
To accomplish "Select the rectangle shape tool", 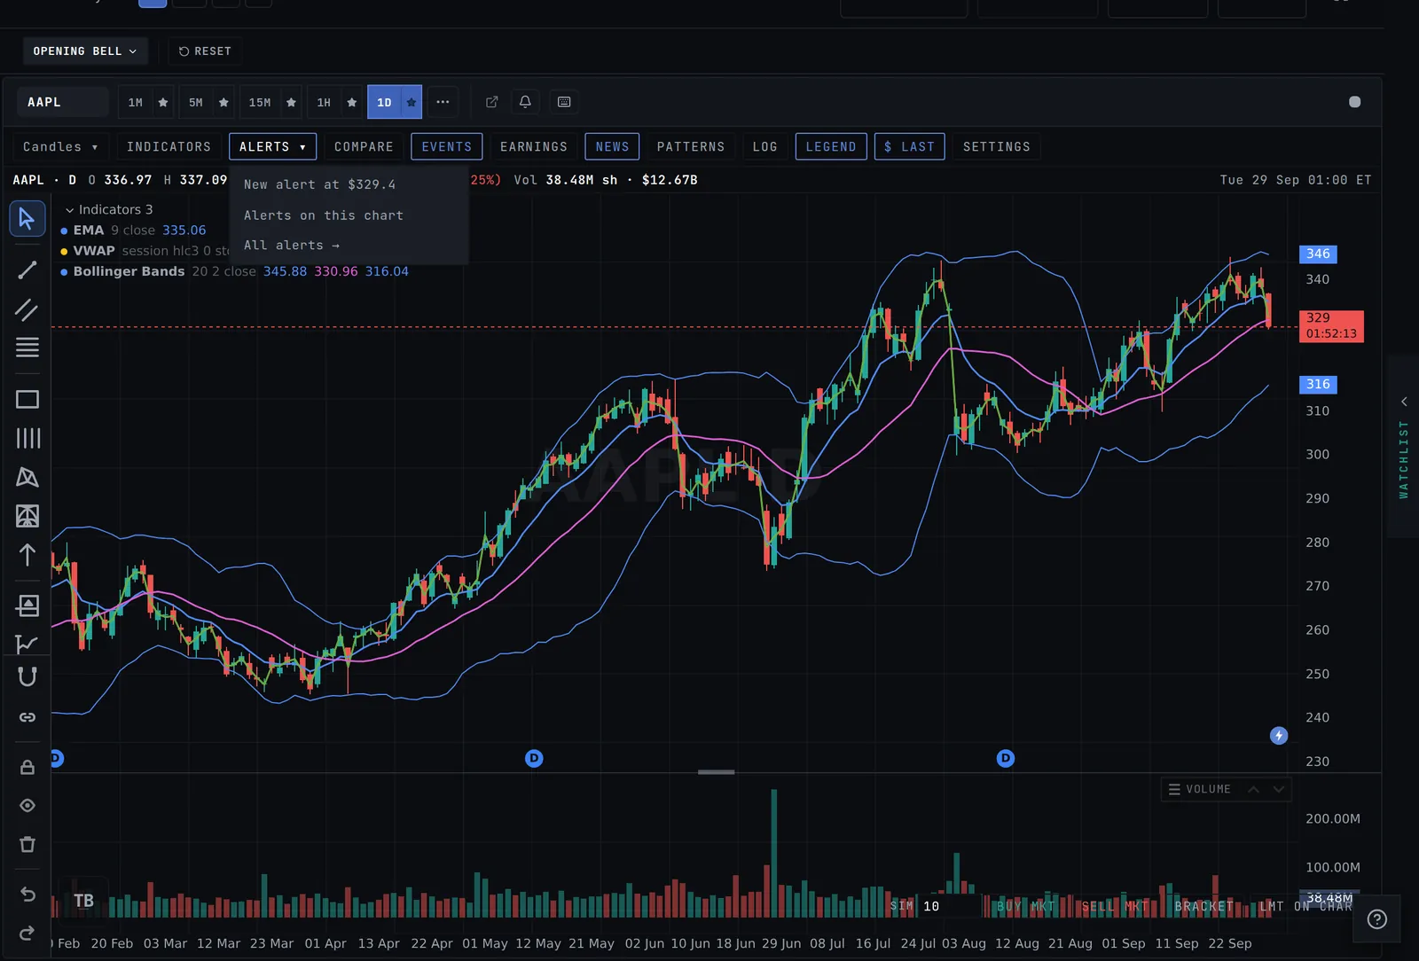I will point(27,399).
